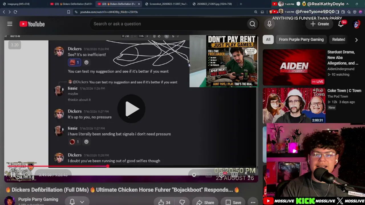Toggle the autoplay switch in the player
Image resolution: width=365 pixels, height=205 pixels.
[x=194, y=175]
